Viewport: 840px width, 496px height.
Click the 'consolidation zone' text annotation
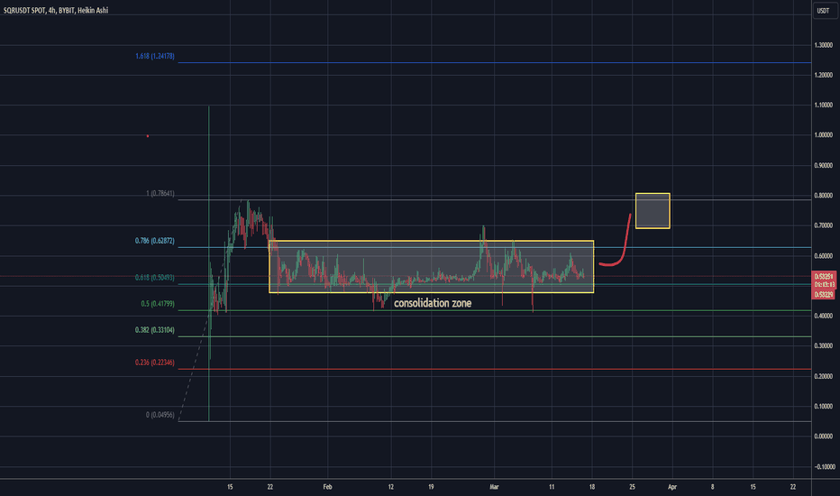pyautogui.click(x=433, y=303)
